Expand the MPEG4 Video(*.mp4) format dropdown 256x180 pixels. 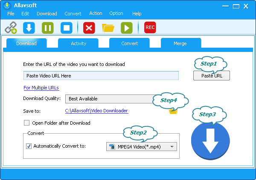[x=142, y=147]
